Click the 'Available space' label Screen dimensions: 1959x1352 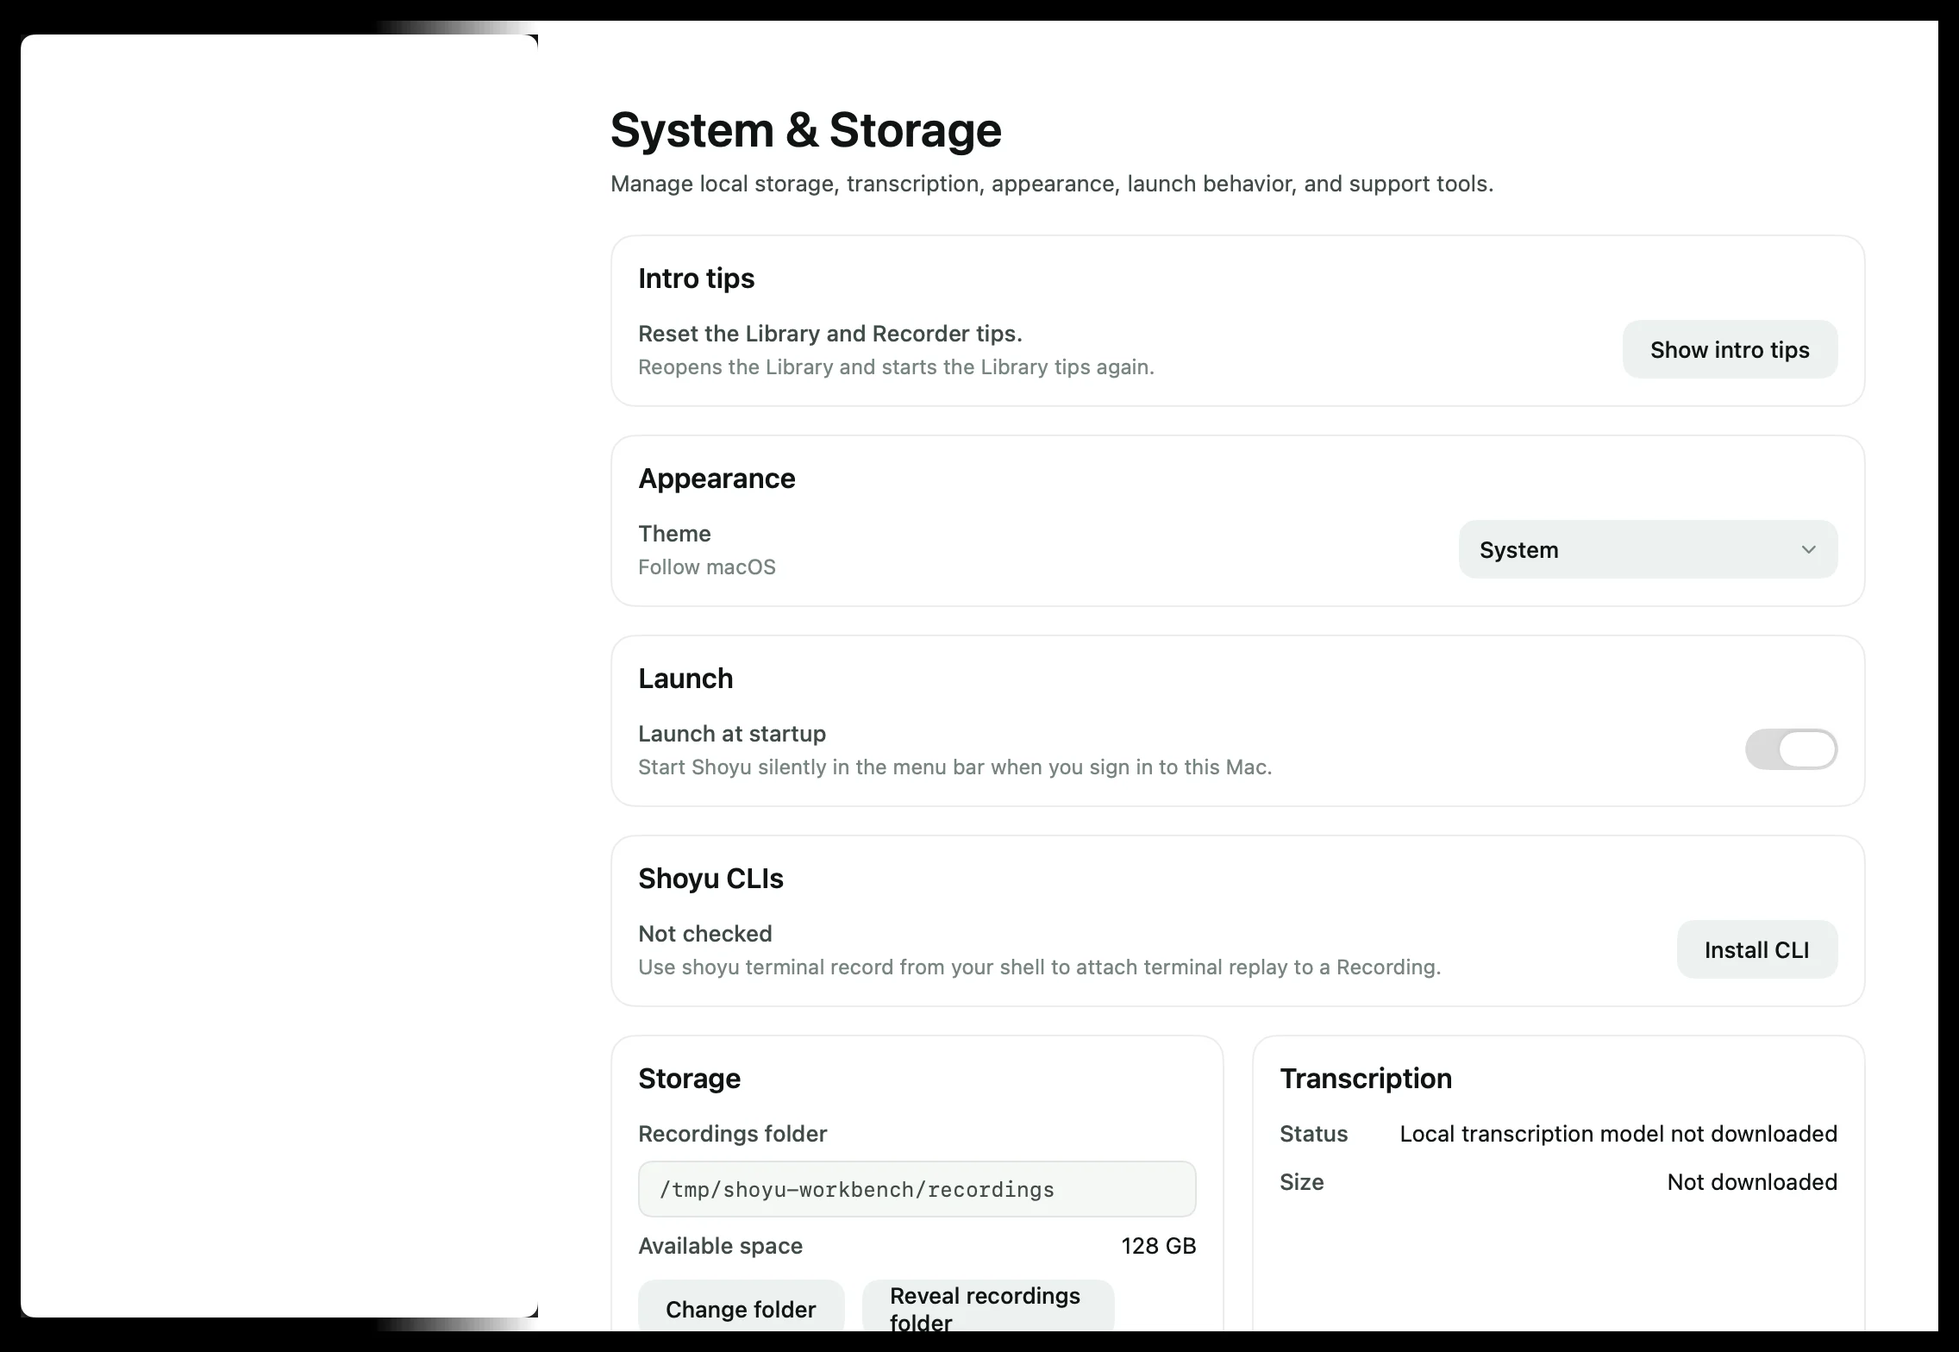[720, 1245]
